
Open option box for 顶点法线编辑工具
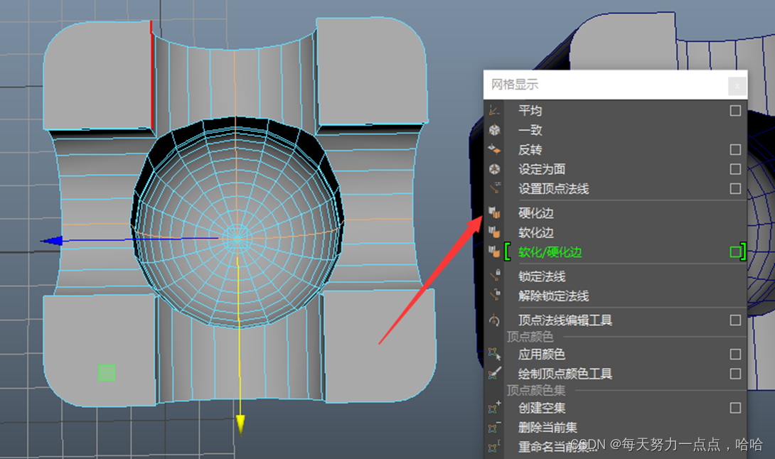pyautogui.click(x=735, y=320)
